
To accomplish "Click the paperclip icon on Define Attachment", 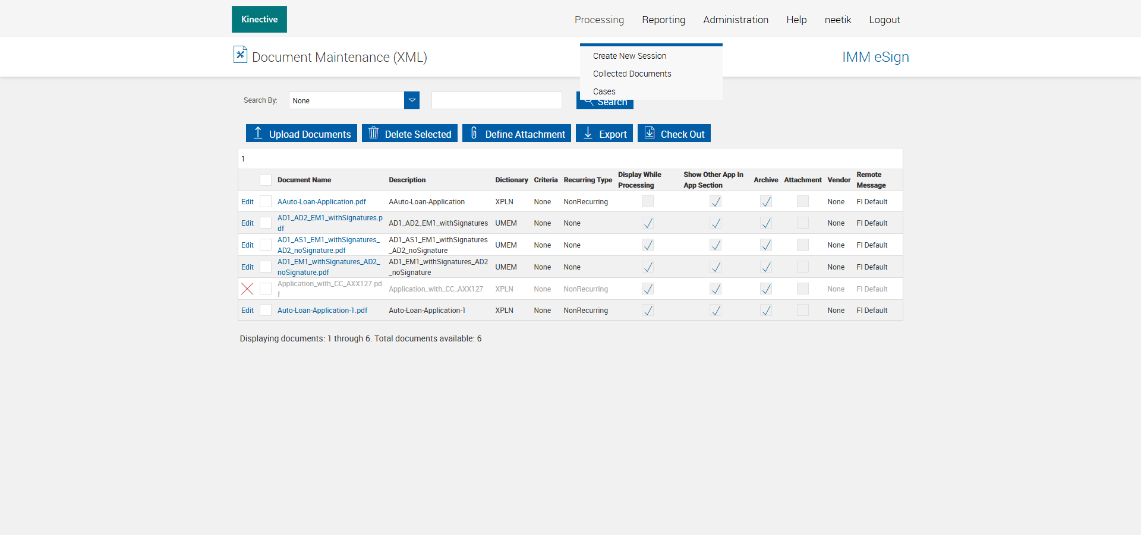I will [474, 133].
